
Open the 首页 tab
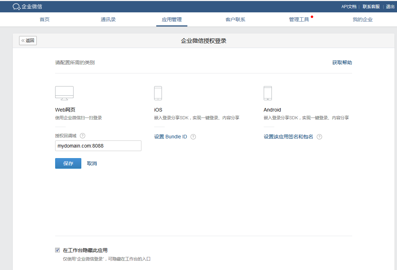[45, 19]
